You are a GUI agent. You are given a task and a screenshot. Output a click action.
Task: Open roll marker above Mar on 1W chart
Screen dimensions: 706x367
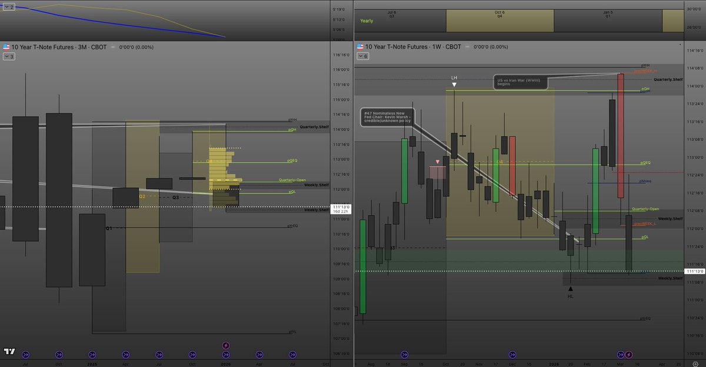pyautogui.click(x=621, y=355)
